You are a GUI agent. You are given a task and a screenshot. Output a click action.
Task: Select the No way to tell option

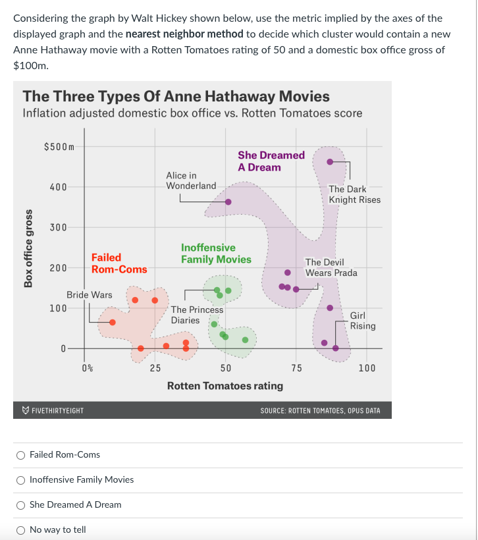pyautogui.click(x=20, y=529)
